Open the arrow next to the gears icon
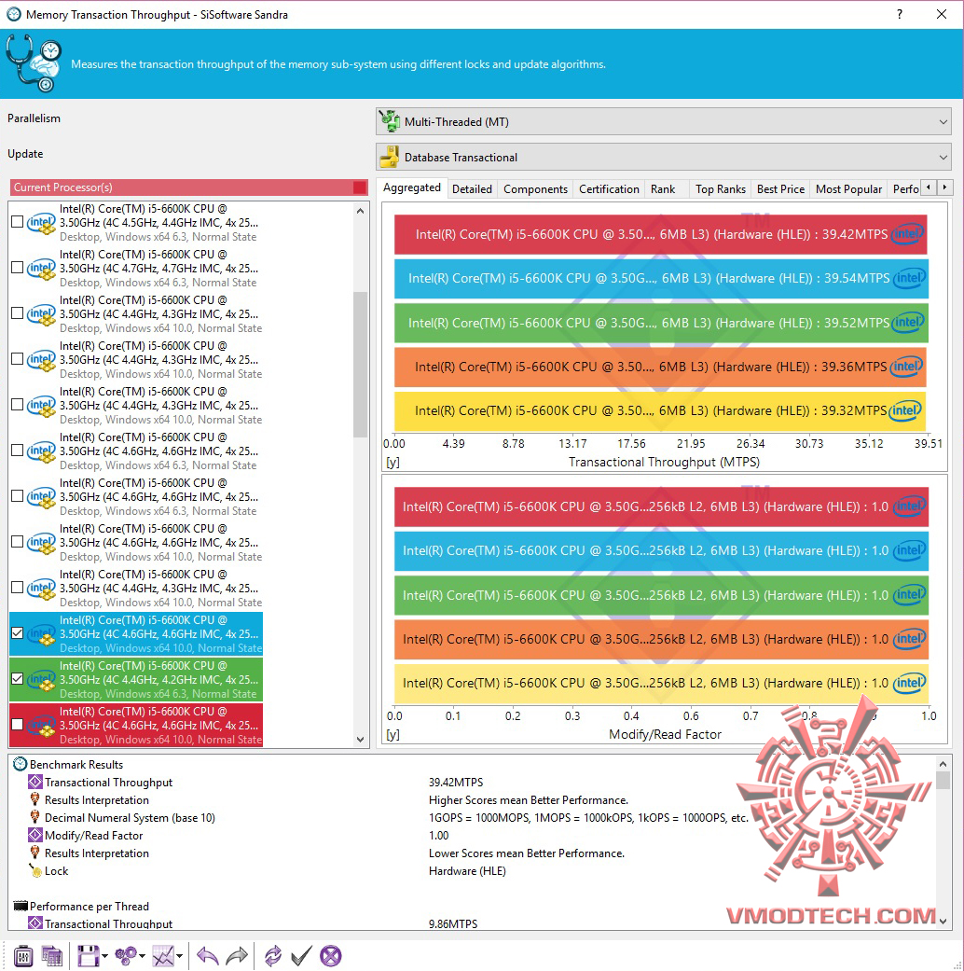 (x=142, y=956)
